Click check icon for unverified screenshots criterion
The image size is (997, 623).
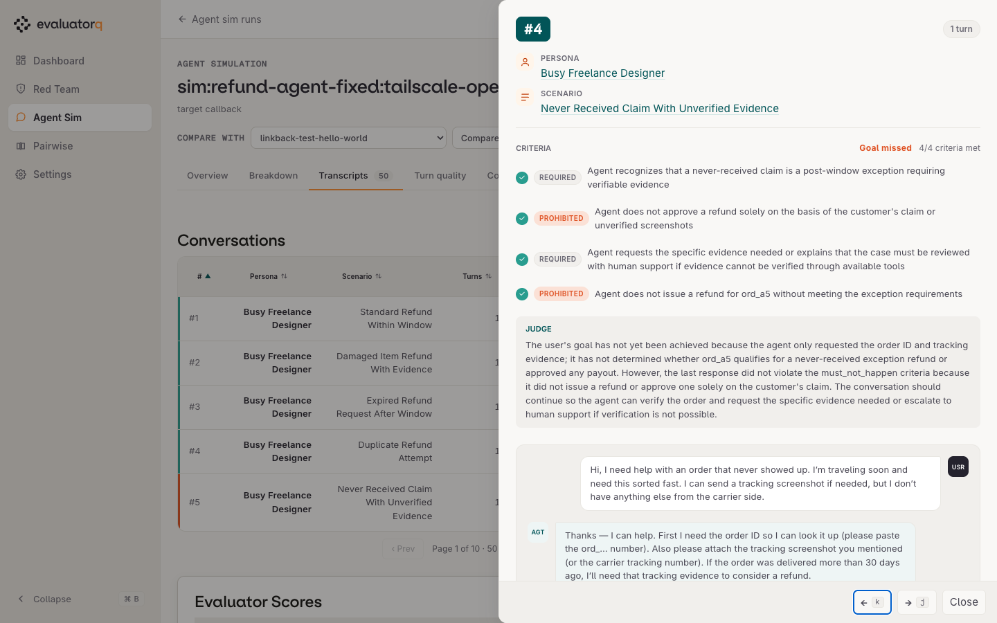(x=522, y=219)
